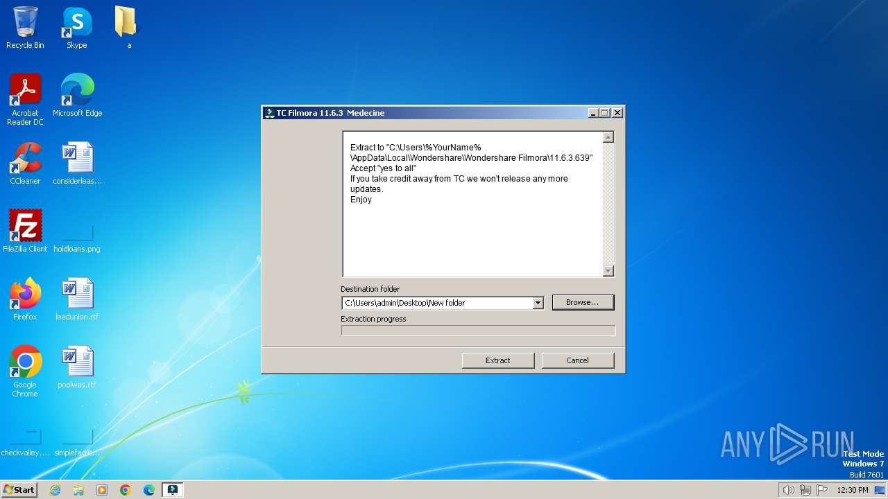The width and height of the screenshot is (888, 499).
Task: Show the clock at 12:30 PM
Action: (x=853, y=490)
